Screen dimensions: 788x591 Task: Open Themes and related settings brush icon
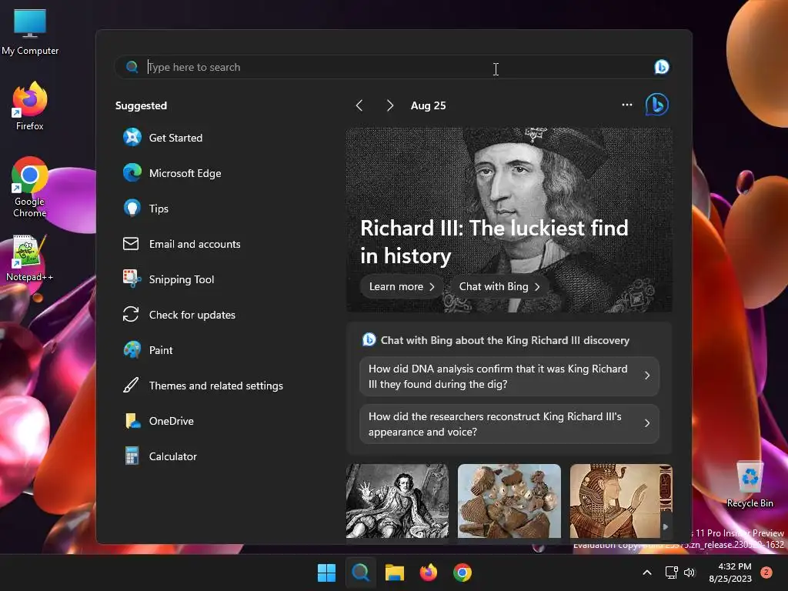click(131, 386)
